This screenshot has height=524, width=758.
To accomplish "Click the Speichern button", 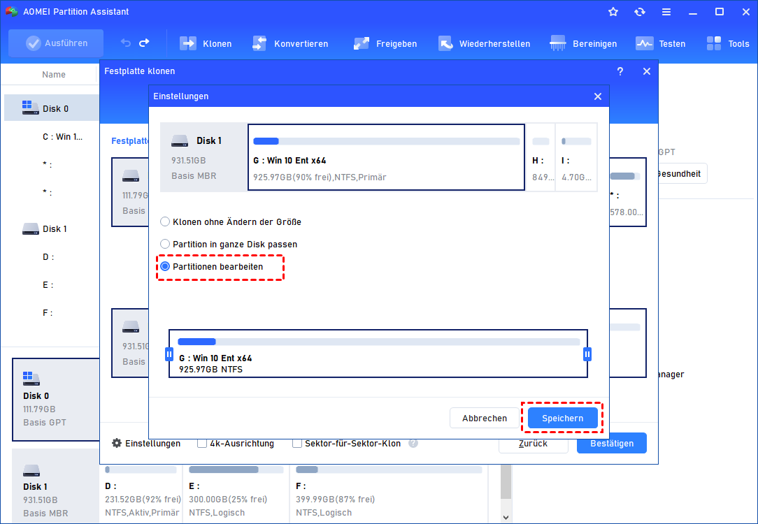I will point(563,419).
